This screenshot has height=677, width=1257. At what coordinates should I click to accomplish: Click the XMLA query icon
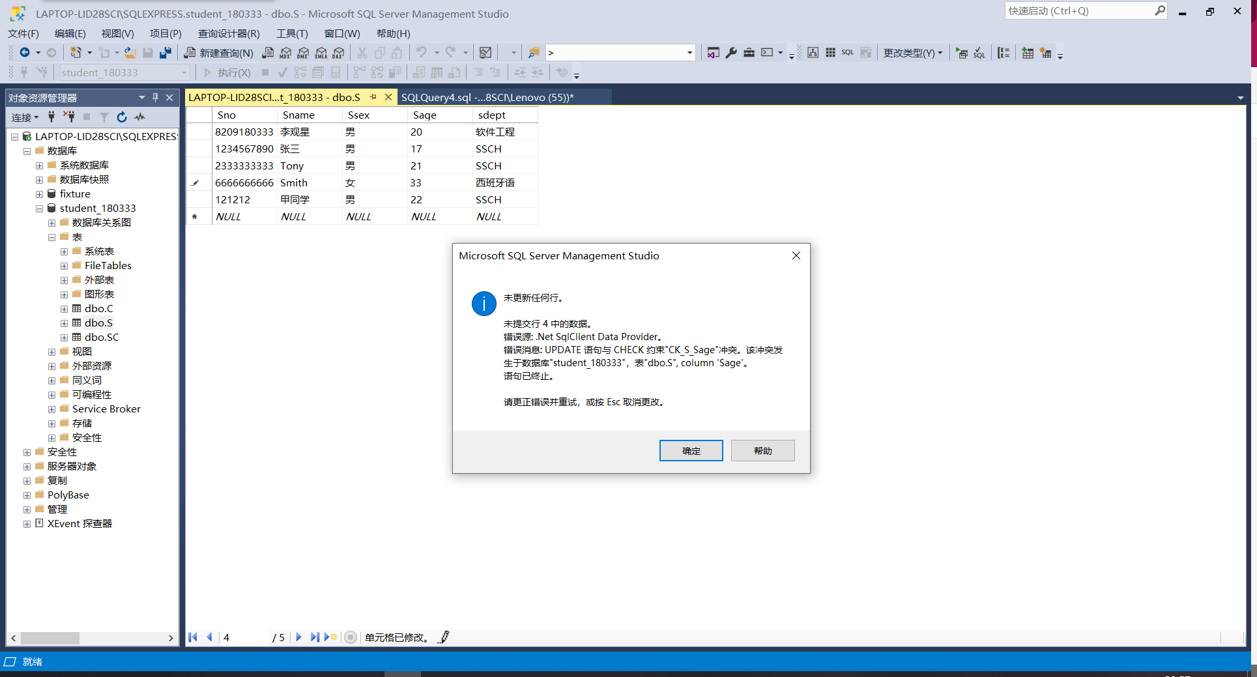click(321, 53)
